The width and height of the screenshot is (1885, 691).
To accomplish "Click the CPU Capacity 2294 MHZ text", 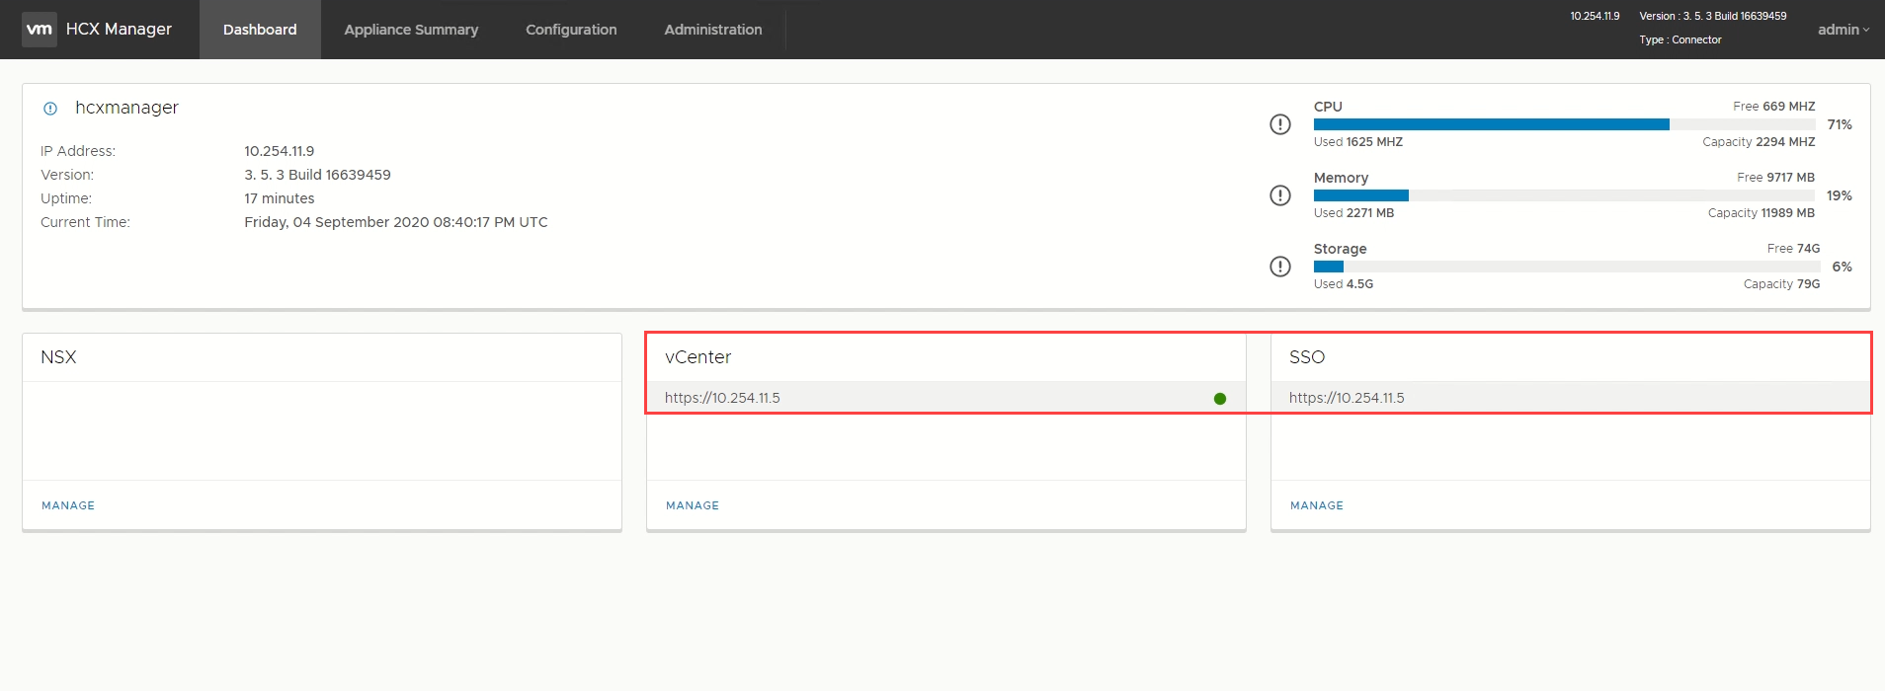I will point(1759,142).
